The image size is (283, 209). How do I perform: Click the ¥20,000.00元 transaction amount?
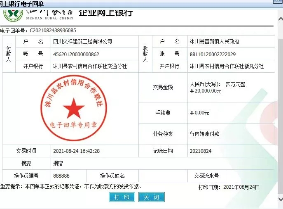tap(206, 91)
